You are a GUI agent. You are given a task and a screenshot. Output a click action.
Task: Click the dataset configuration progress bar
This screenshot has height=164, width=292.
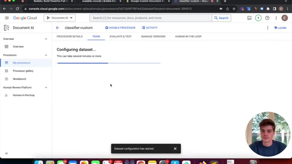click(x=109, y=63)
